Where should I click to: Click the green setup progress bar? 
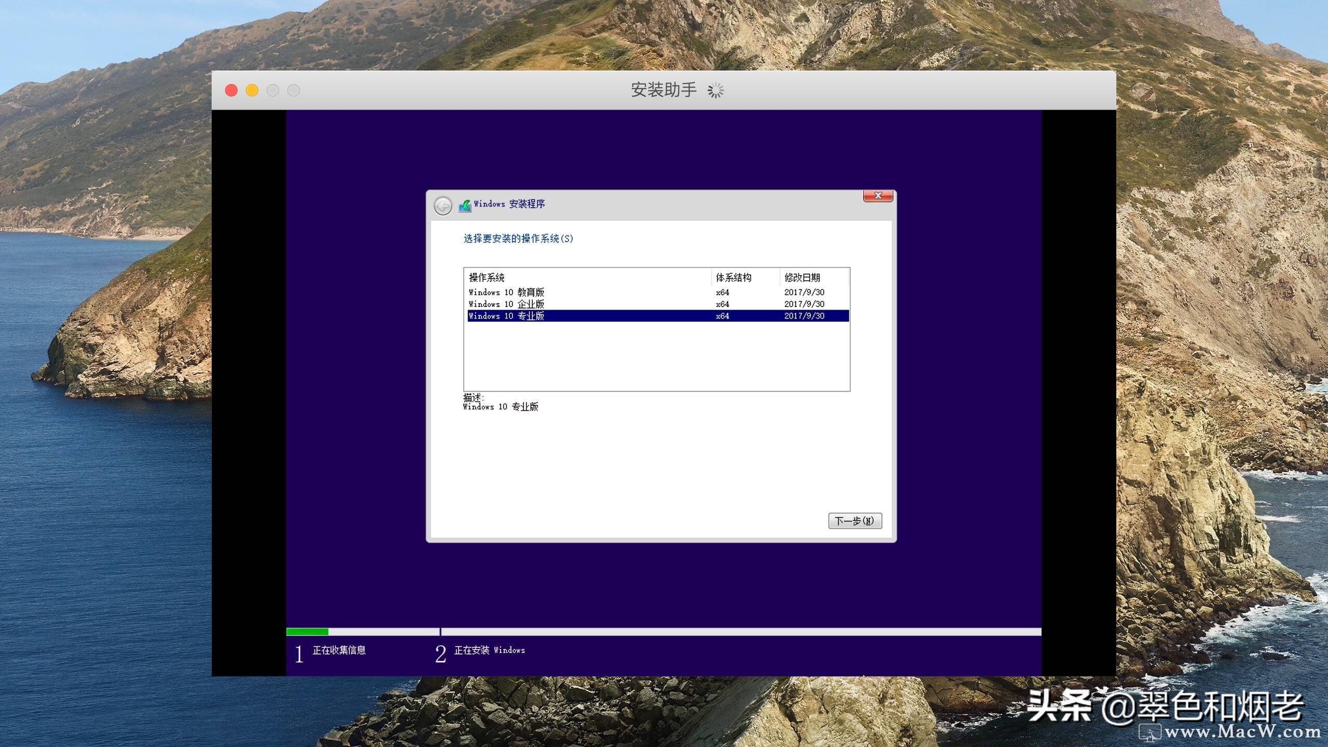tap(307, 631)
